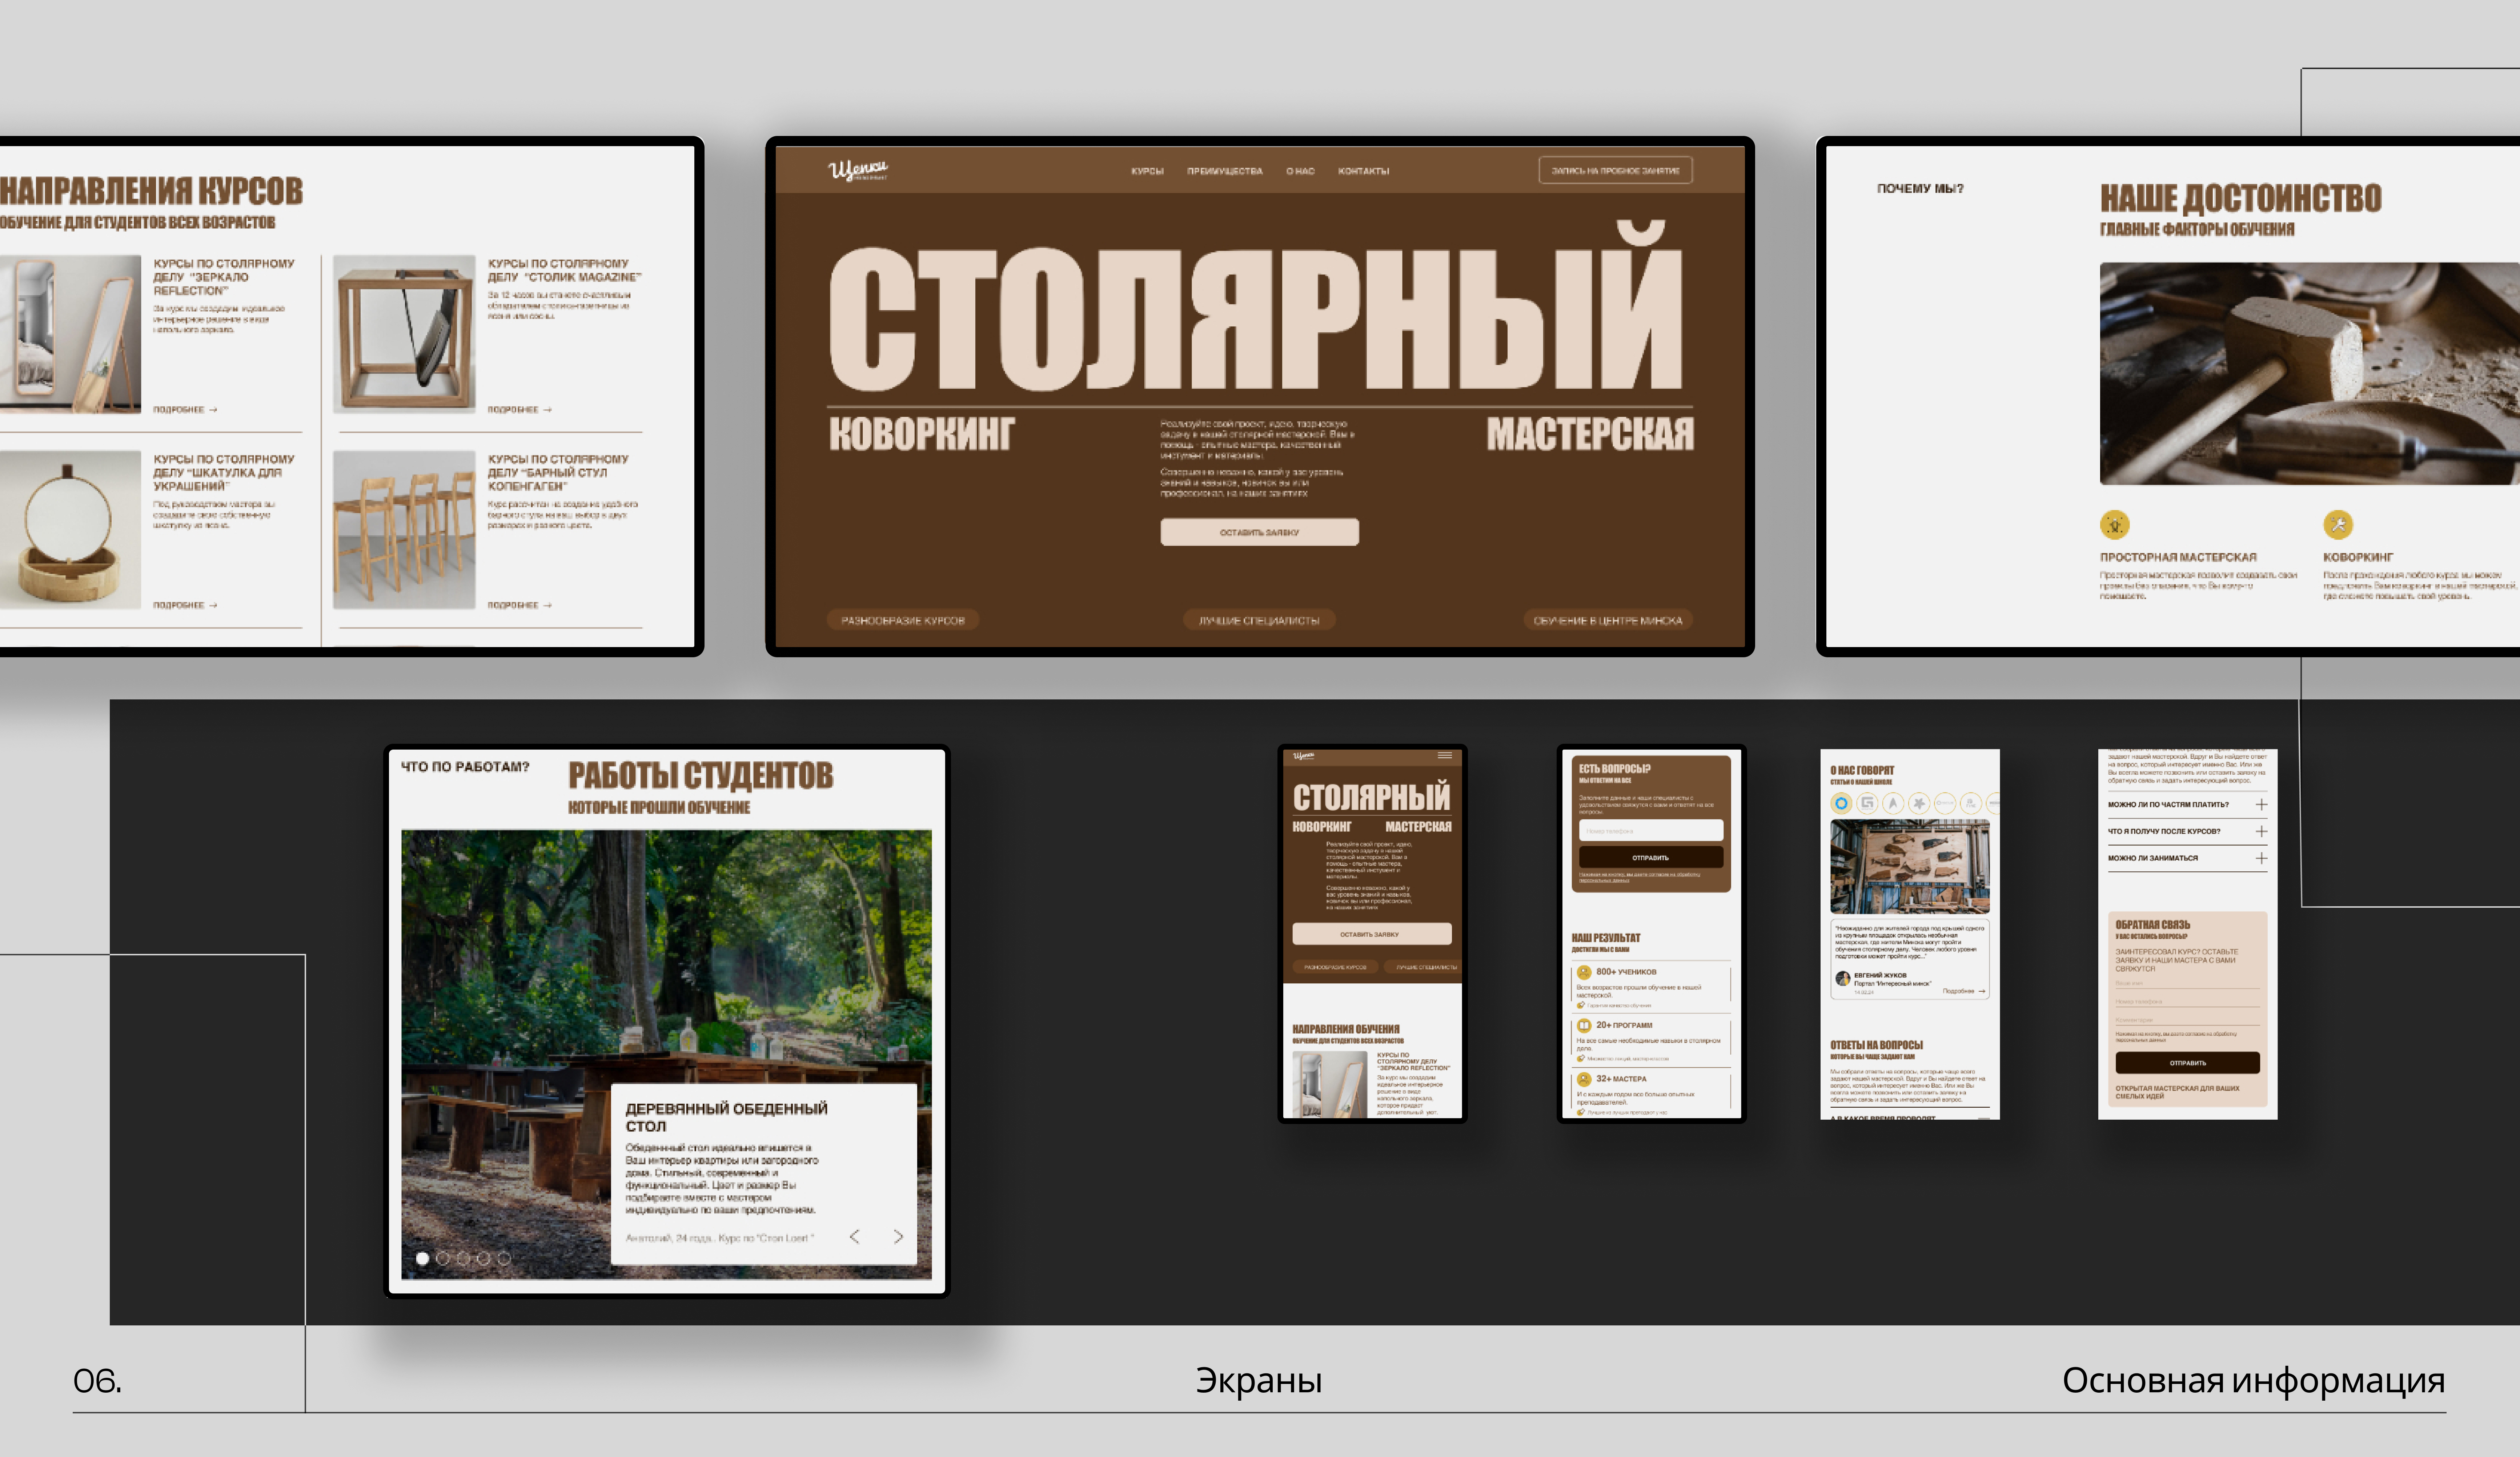This screenshot has height=1457, width=2520.
Task: Expand 'Что я получу после курсов?' question
Action: point(2261,831)
